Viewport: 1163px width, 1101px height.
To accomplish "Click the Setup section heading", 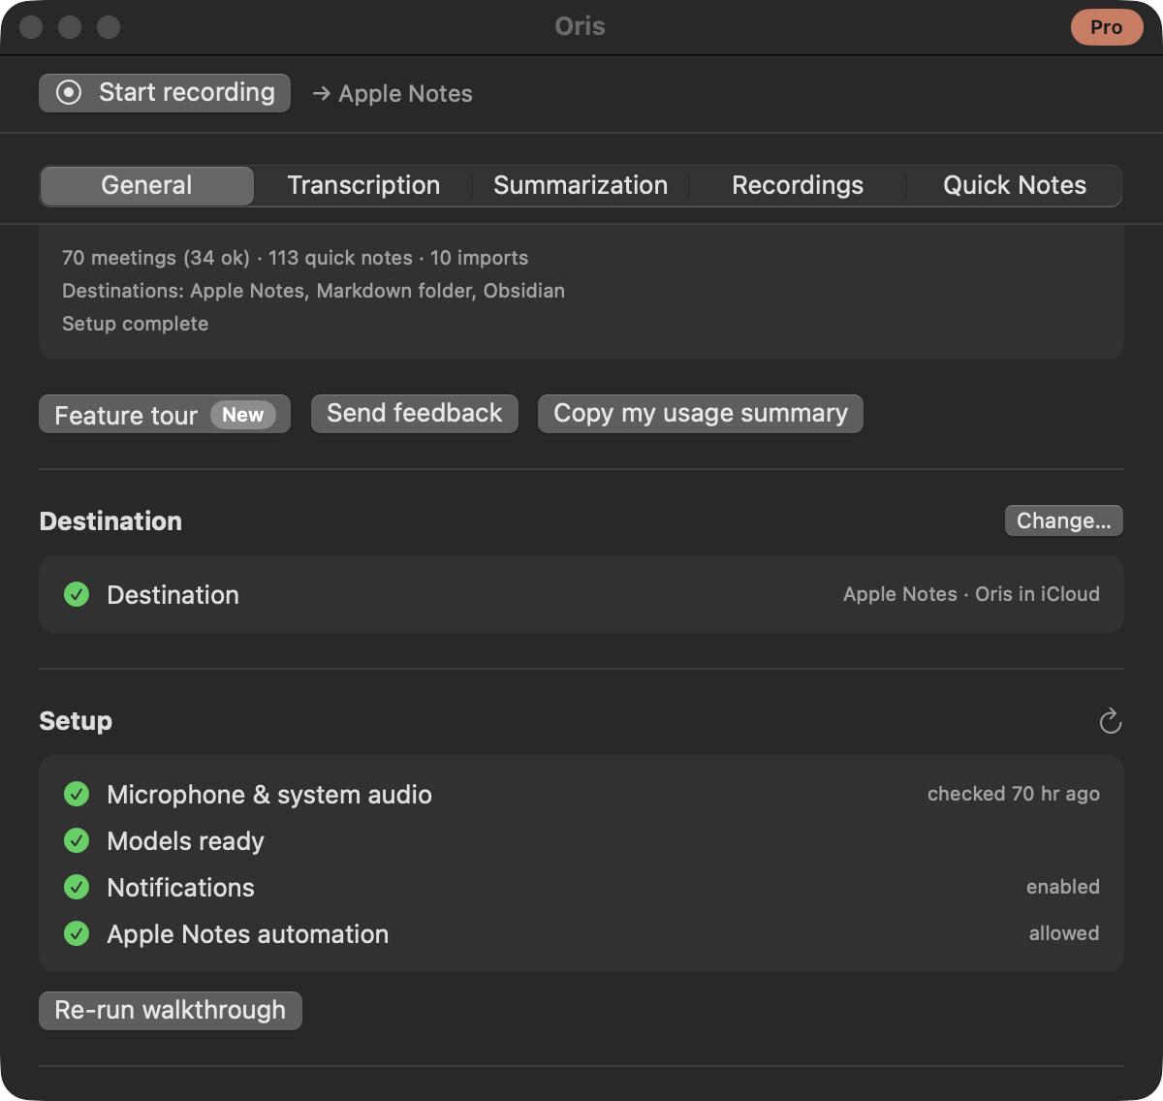I will pyautogui.click(x=76, y=721).
